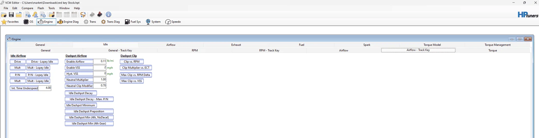Viewport: 539px width, 138px height.
Task: Open Clip Multiplier vs. ECT table
Action: pyautogui.click(x=136, y=68)
